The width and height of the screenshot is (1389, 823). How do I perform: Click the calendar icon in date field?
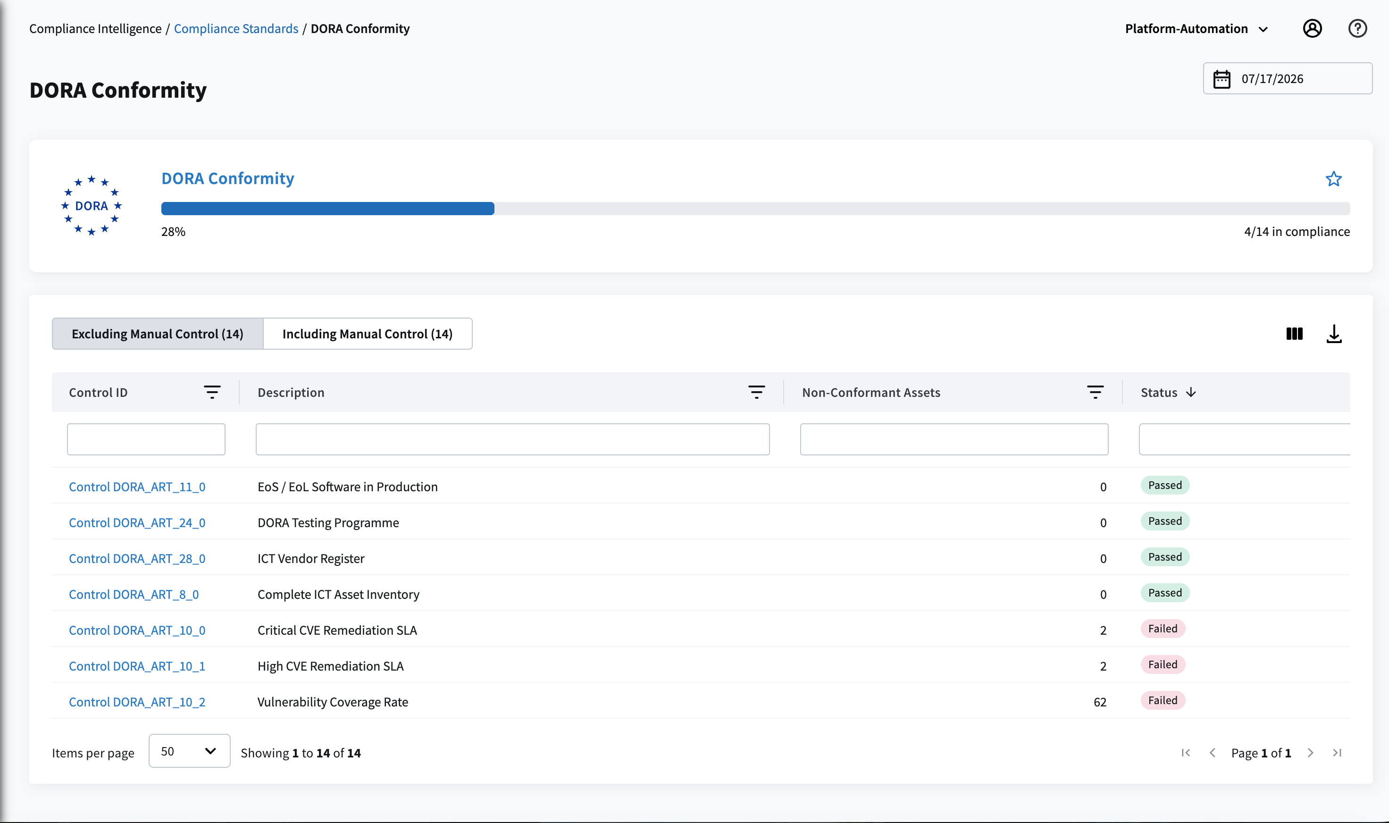point(1222,79)
